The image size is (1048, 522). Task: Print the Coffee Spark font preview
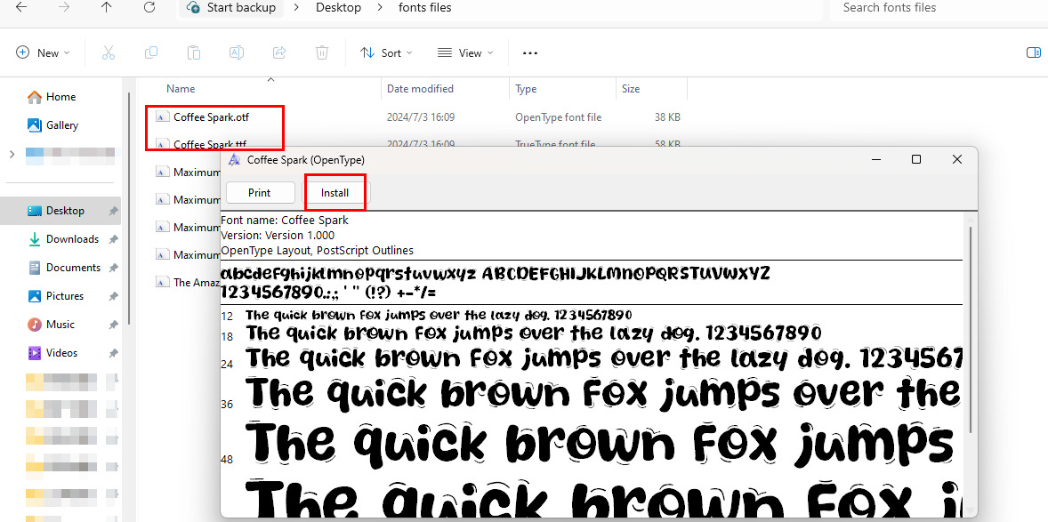[x=260, y=192]
